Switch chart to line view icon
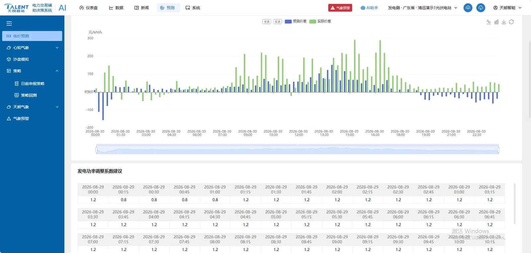The height and width of the screenshot is (253, 531). click(489, 22)
